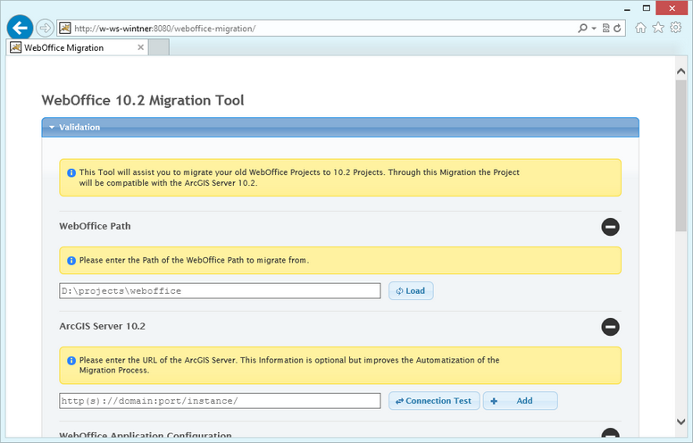The image size is (693, 443).
Task: Click the WebOffice path input field
Action: 220,291
